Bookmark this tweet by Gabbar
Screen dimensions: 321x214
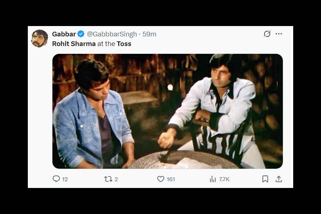click(x=265, y=179)
